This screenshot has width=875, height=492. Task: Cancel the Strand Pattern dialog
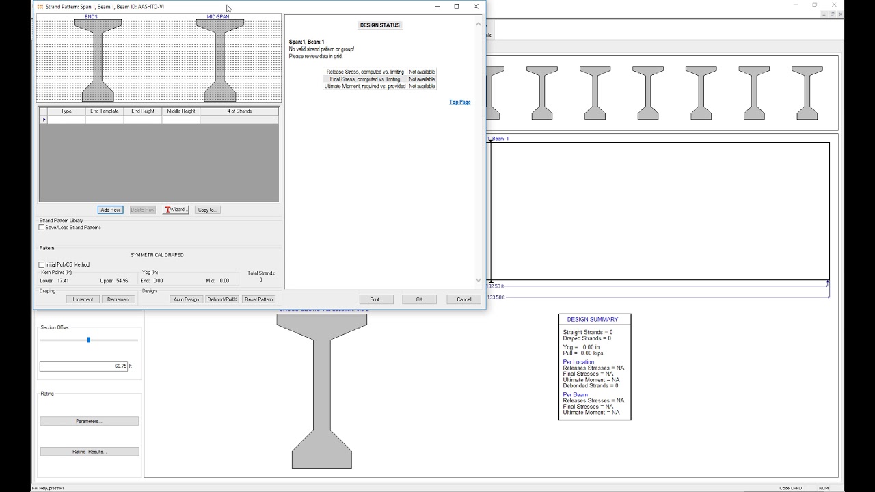point(464,299)
